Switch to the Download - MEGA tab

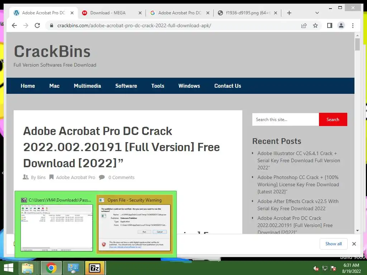(111, 13)
